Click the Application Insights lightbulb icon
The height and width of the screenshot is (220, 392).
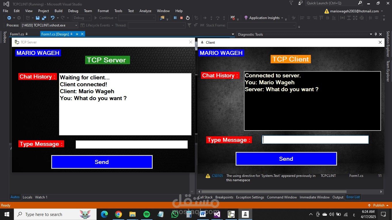(x=246, y=18)
